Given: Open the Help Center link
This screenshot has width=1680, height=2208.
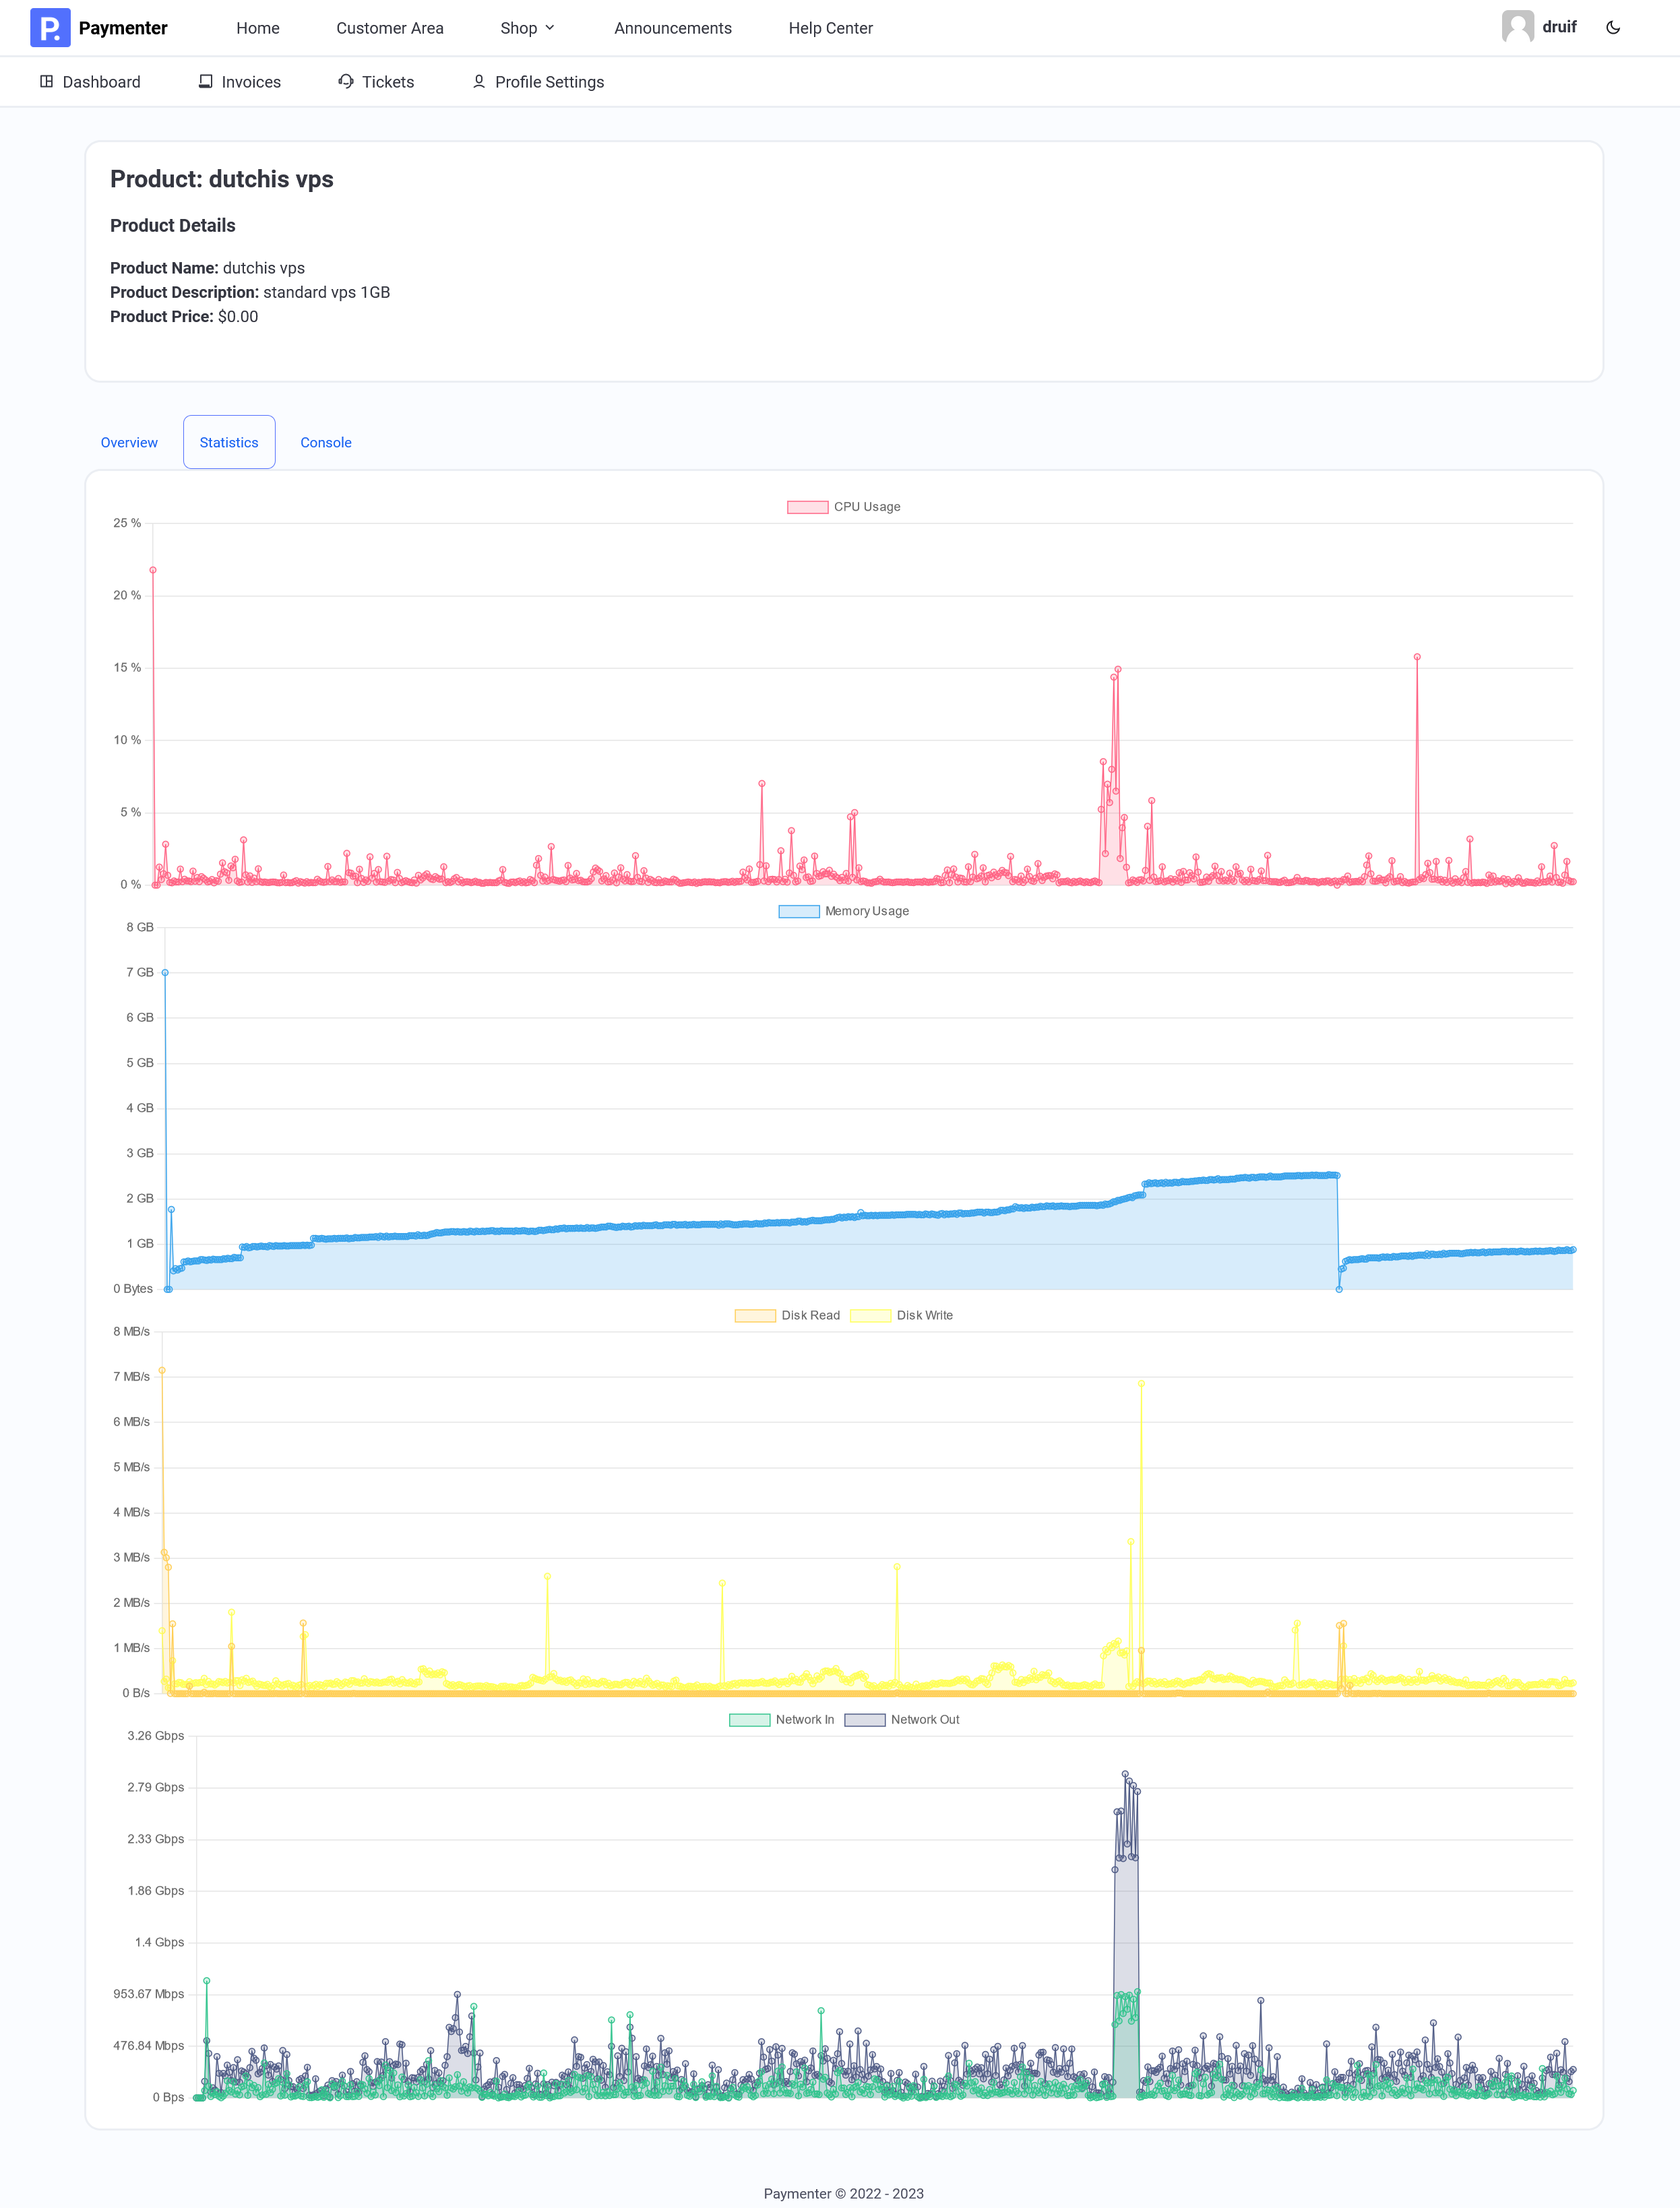Looking at the screenshot, I should click(x=830, y=28).
